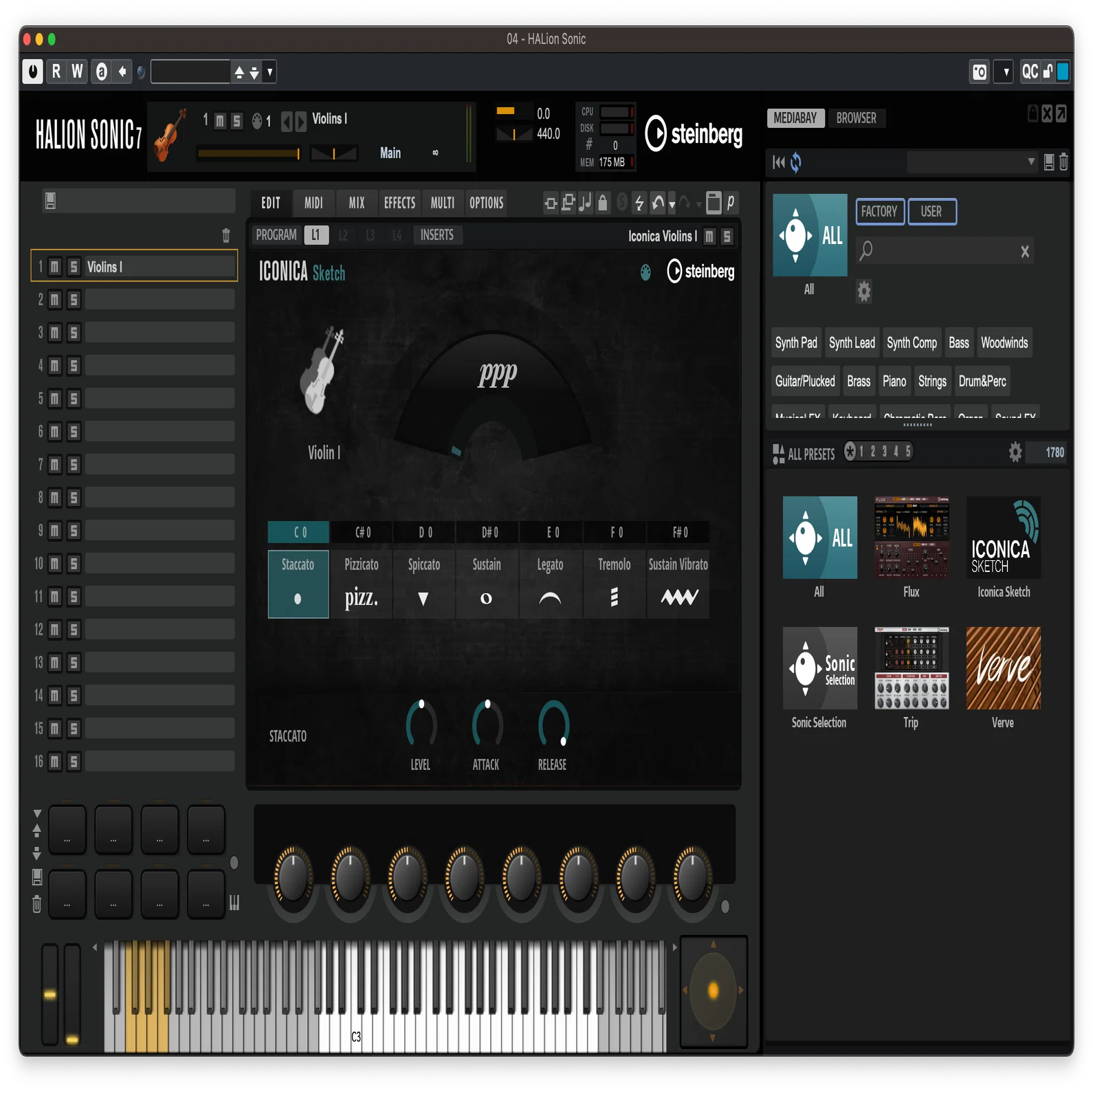
Task: Click the rescan refresh icon in MediaBay
Action: [796, 163]
